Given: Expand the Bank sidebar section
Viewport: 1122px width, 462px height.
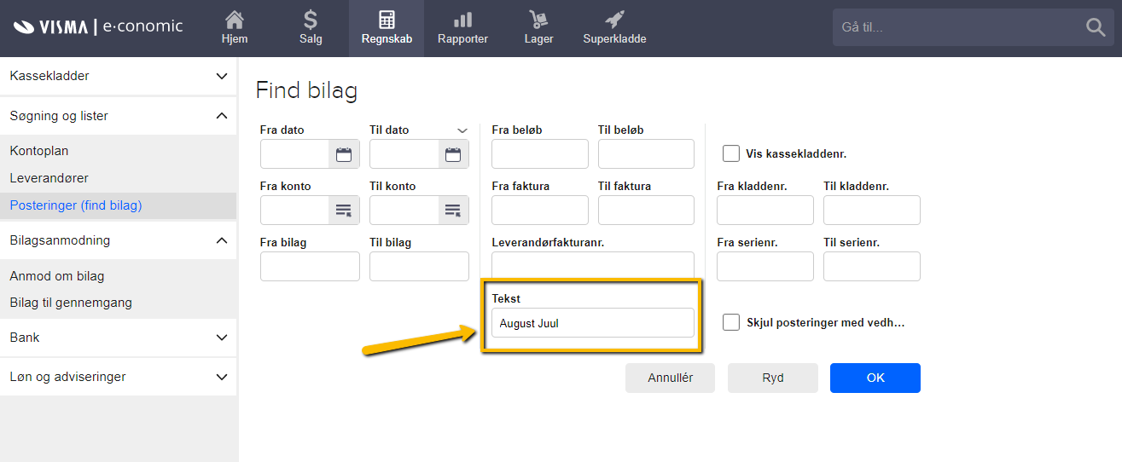Looking at the screenshot, I should click(222, 338).
